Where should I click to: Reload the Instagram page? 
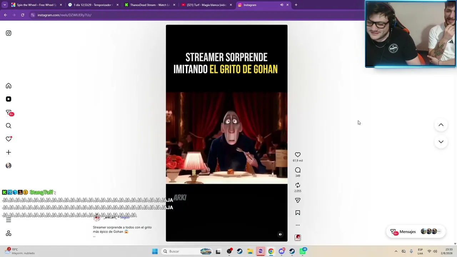(x=22, y=15)
